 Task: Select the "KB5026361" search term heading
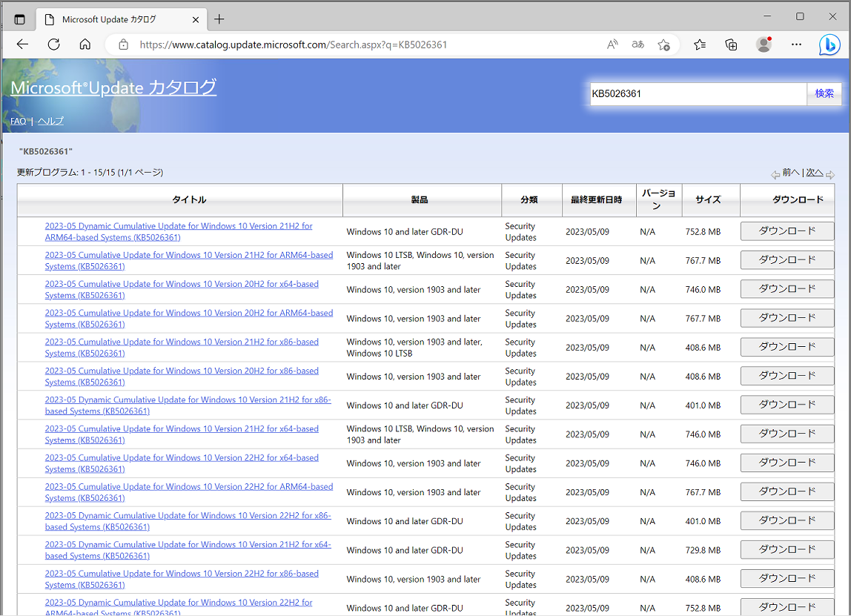(x=46, y=151)
